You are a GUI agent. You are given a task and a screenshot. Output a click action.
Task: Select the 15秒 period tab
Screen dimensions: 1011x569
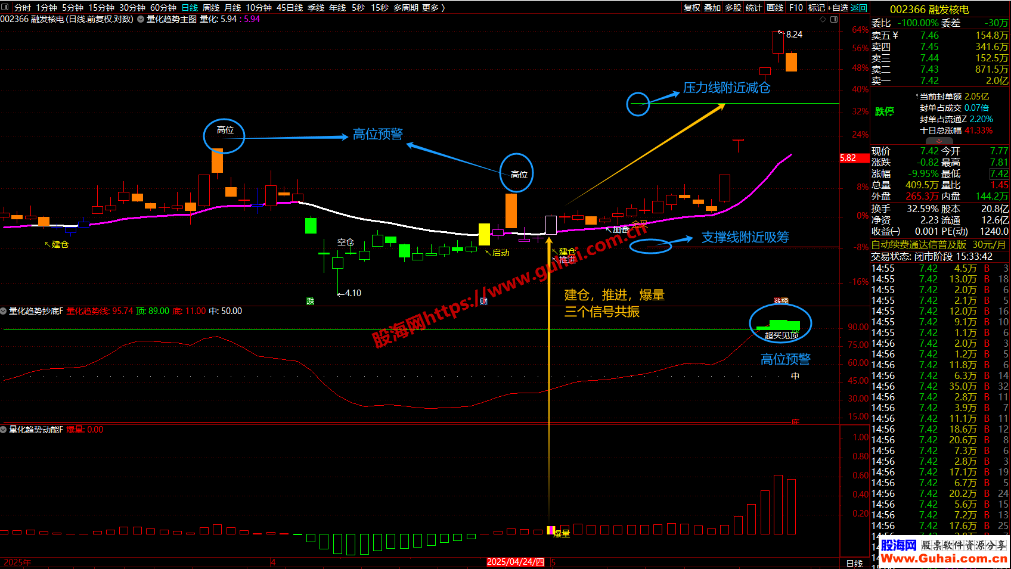point(380,8)
